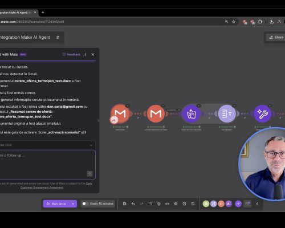Click the list settings icon beside plus button
The image size is (285, 228).
click(x=247, y=203)
